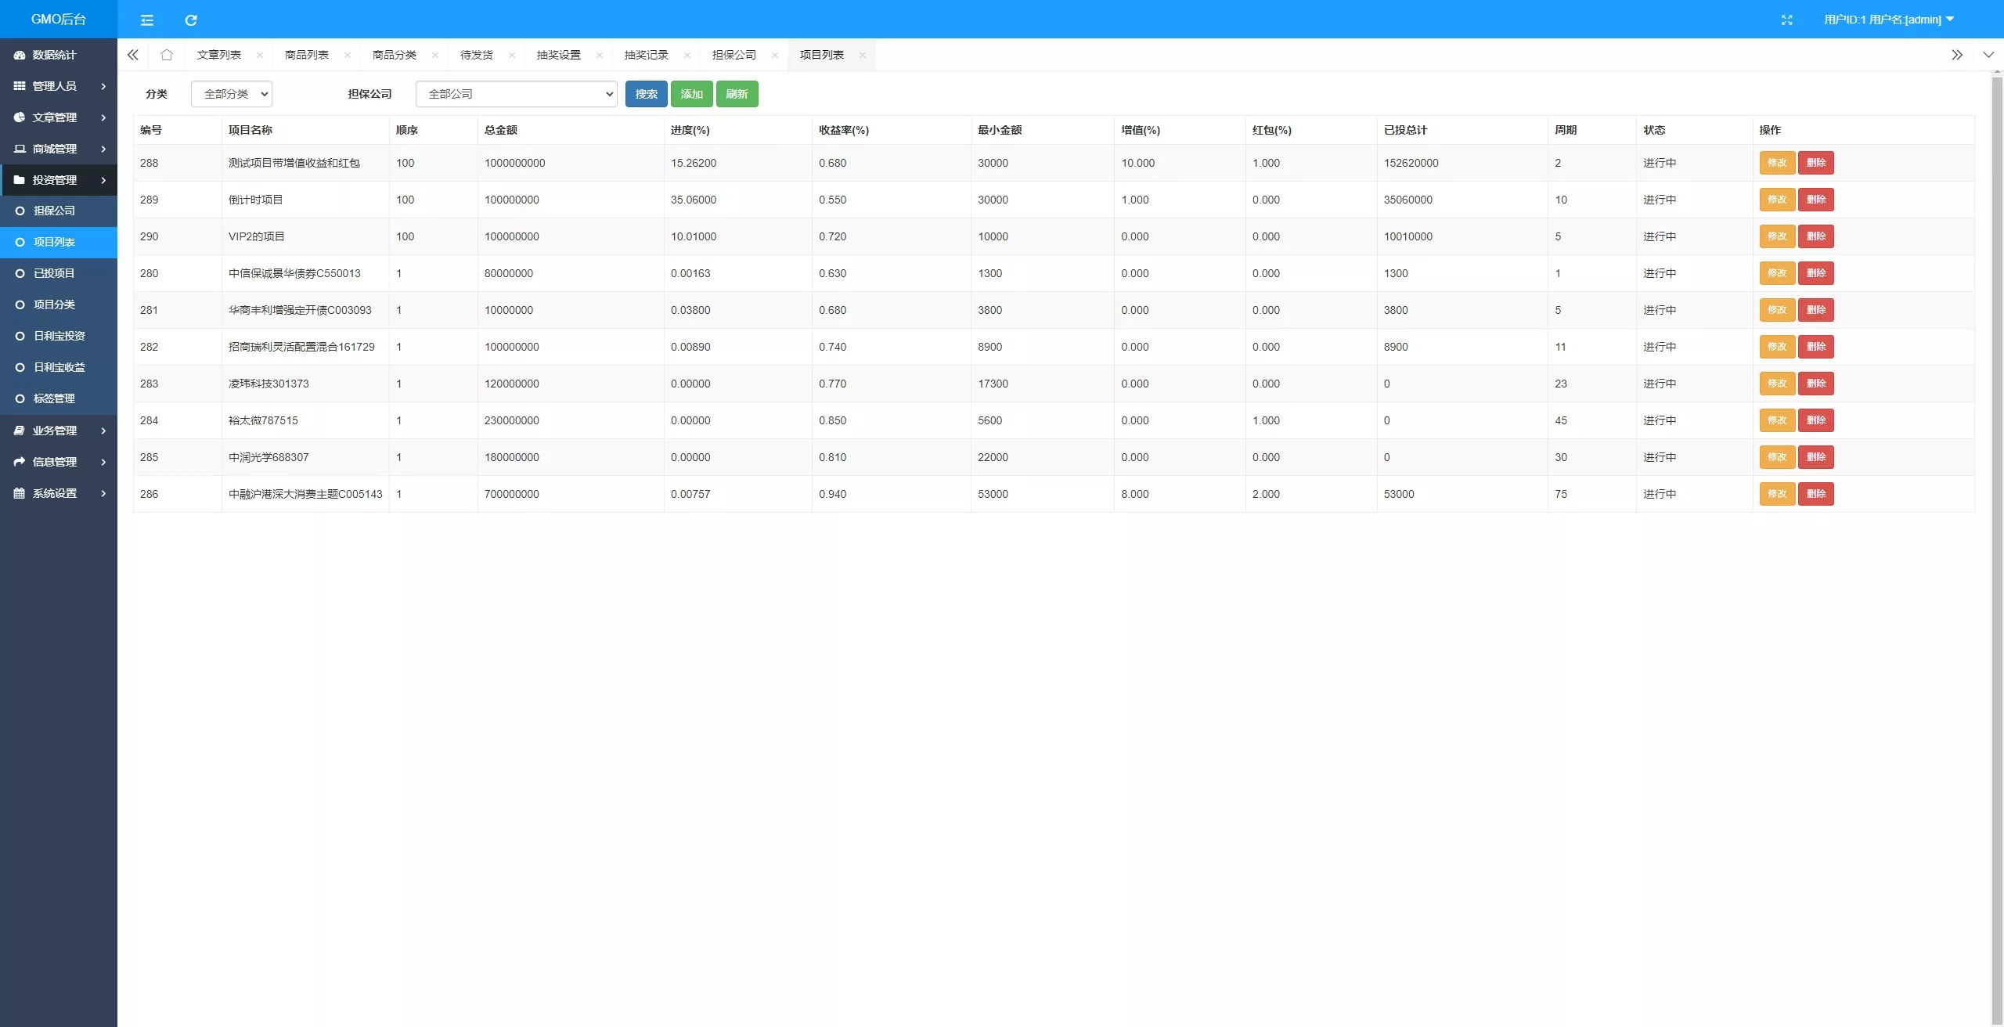The height and width of the screenshot is (1027, 2004).
Task: Close the 抽奖记录 tab
Action: tap(687, 55)
